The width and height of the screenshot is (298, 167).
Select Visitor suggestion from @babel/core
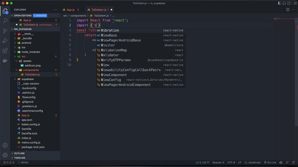click(x=141, y=45)
